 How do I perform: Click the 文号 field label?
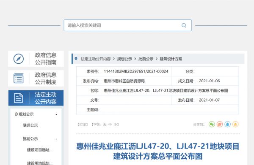(95, 100)
